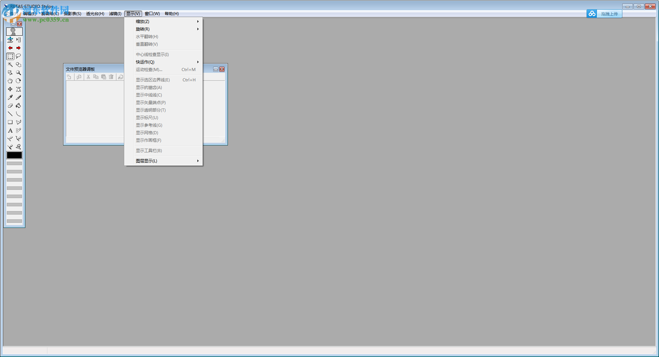The height and width of the screenshot is (357, 659).
Task: Open the 赛璐珞(C) menu
Action: tap(50, 14)
